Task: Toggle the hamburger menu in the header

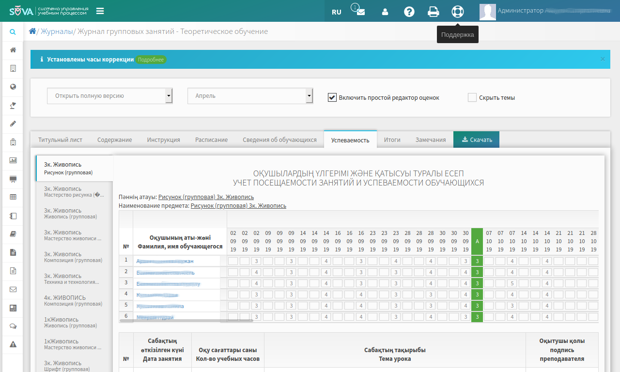Action: [x=100, y=11]
